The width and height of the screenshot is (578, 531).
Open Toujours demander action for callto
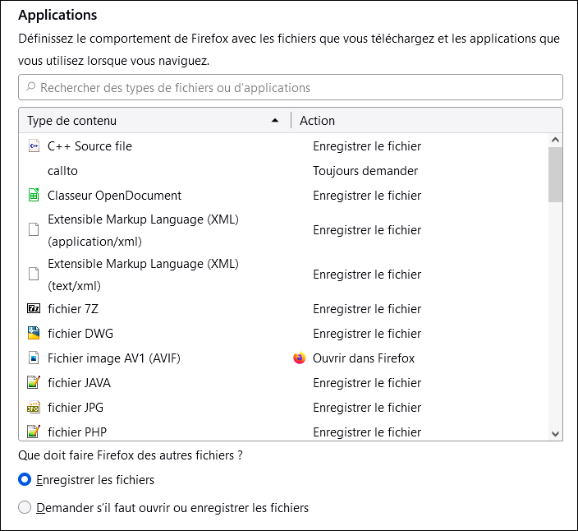(365, 171)
